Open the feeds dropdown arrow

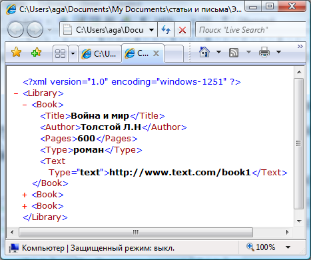248,52
